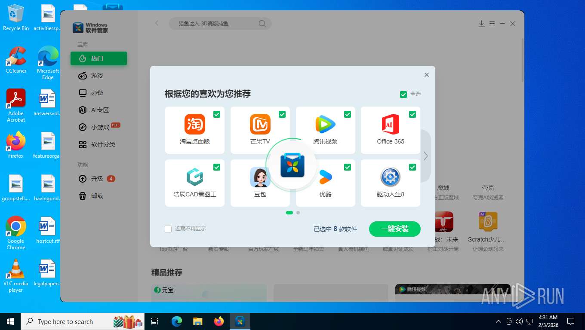This screenshot has width=585, height=330.
Task: Click the 豆包 avatar icon
Action: (x=260, y=177)
